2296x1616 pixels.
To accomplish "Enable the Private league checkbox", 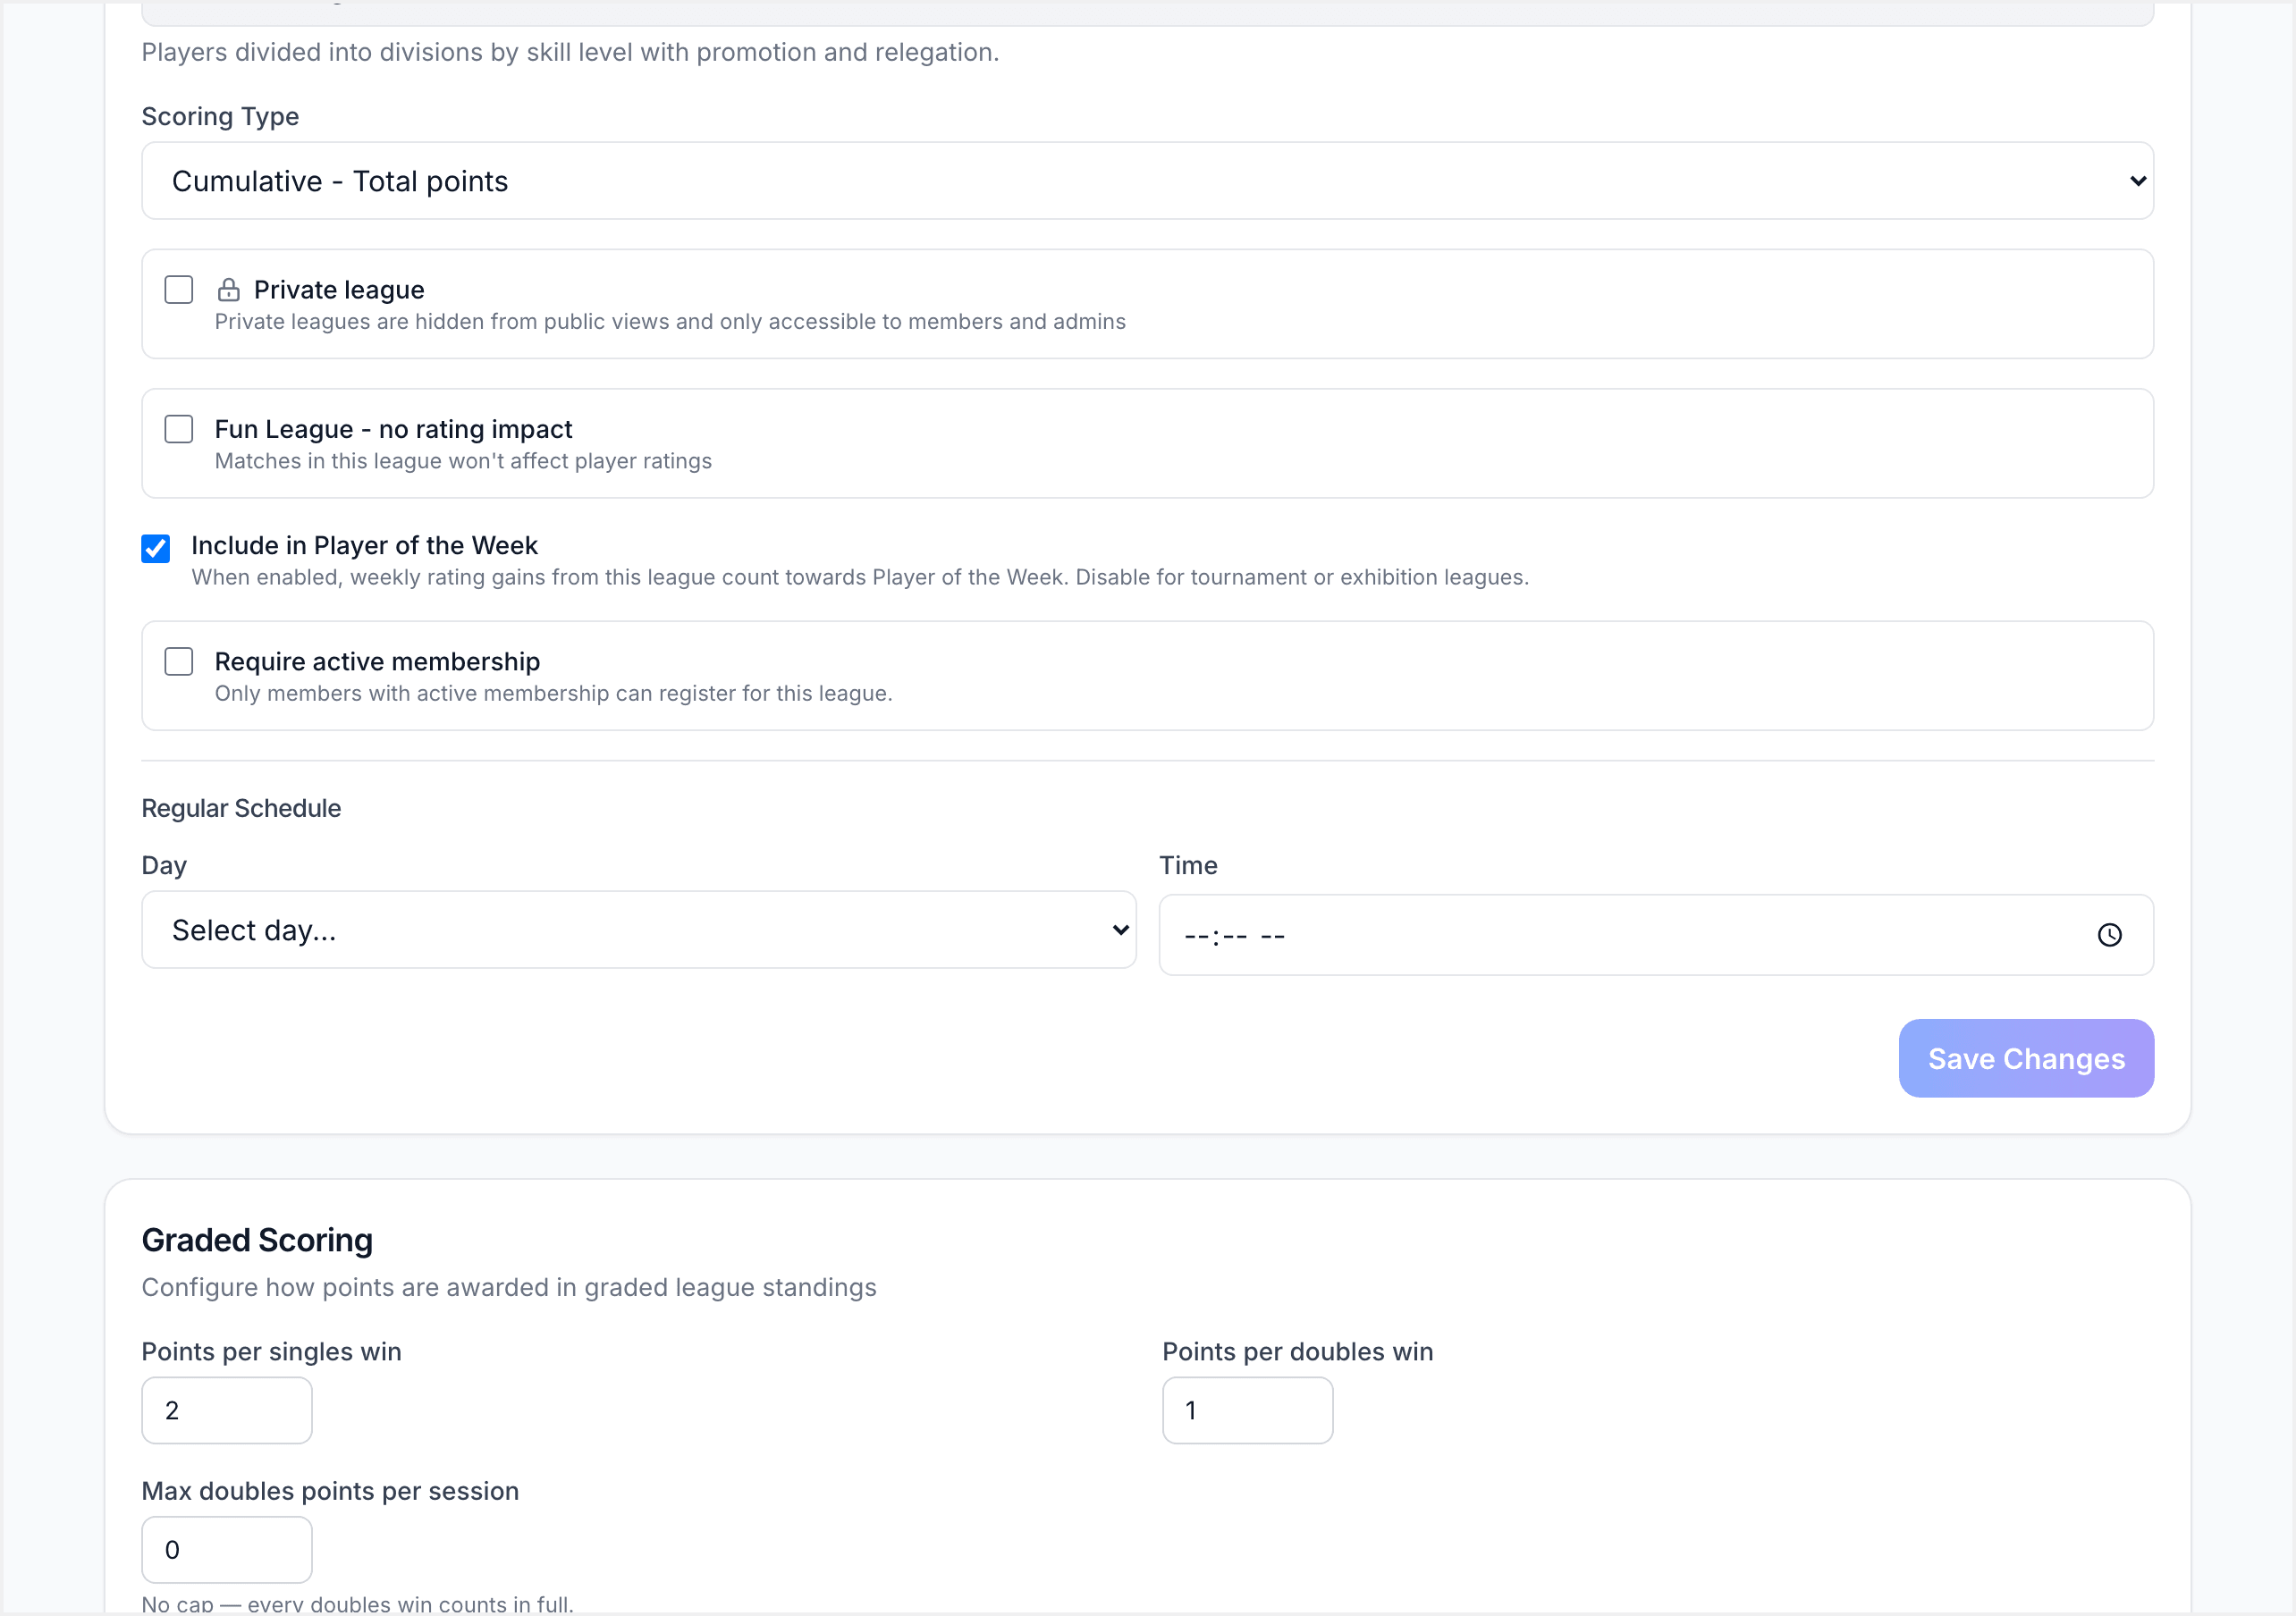I will (179, 290).
